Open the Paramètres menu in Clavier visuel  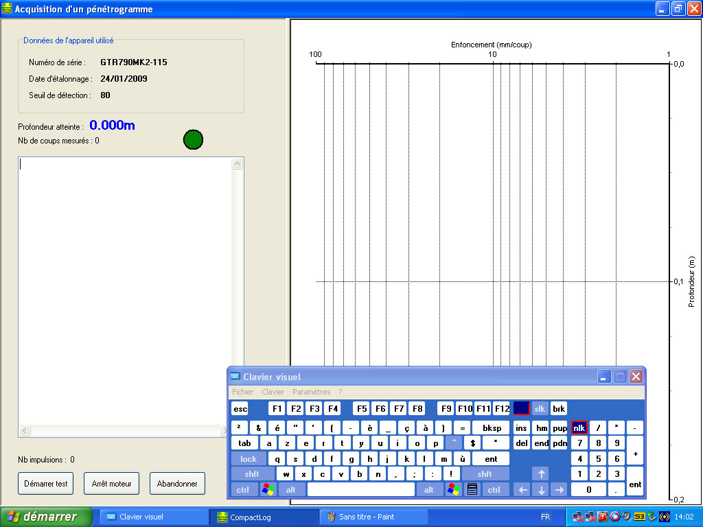click(311, 392)
